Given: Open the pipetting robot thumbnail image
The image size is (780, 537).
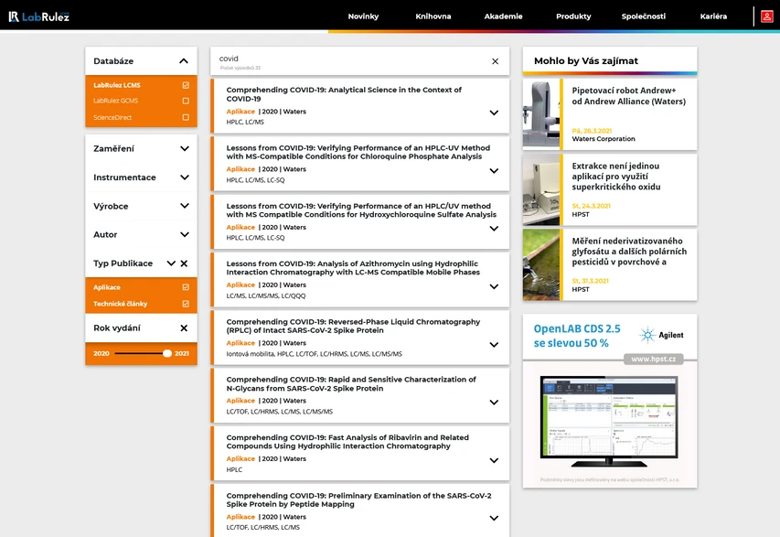Looking at the screenshot, I should click(x=541, y=114).
